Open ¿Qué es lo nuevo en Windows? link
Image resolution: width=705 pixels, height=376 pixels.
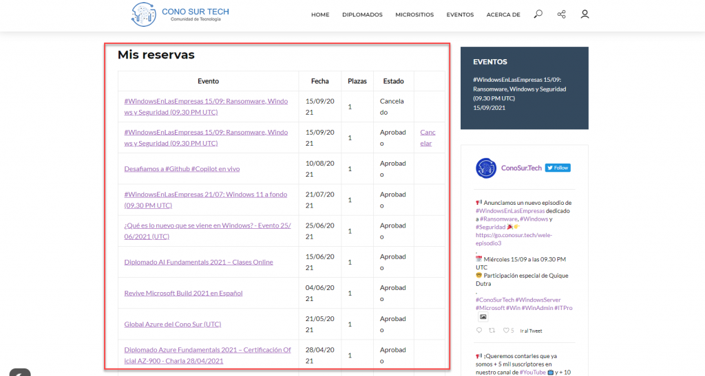point(207,231)
